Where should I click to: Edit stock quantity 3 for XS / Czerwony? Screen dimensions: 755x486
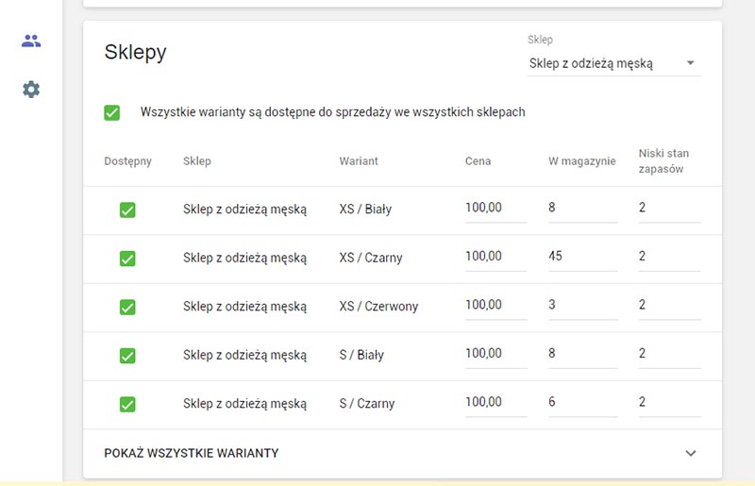click(582, 306)
